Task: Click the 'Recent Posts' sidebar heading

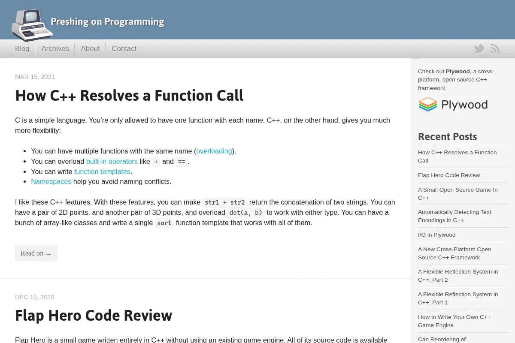Action: tap(448, 137)
